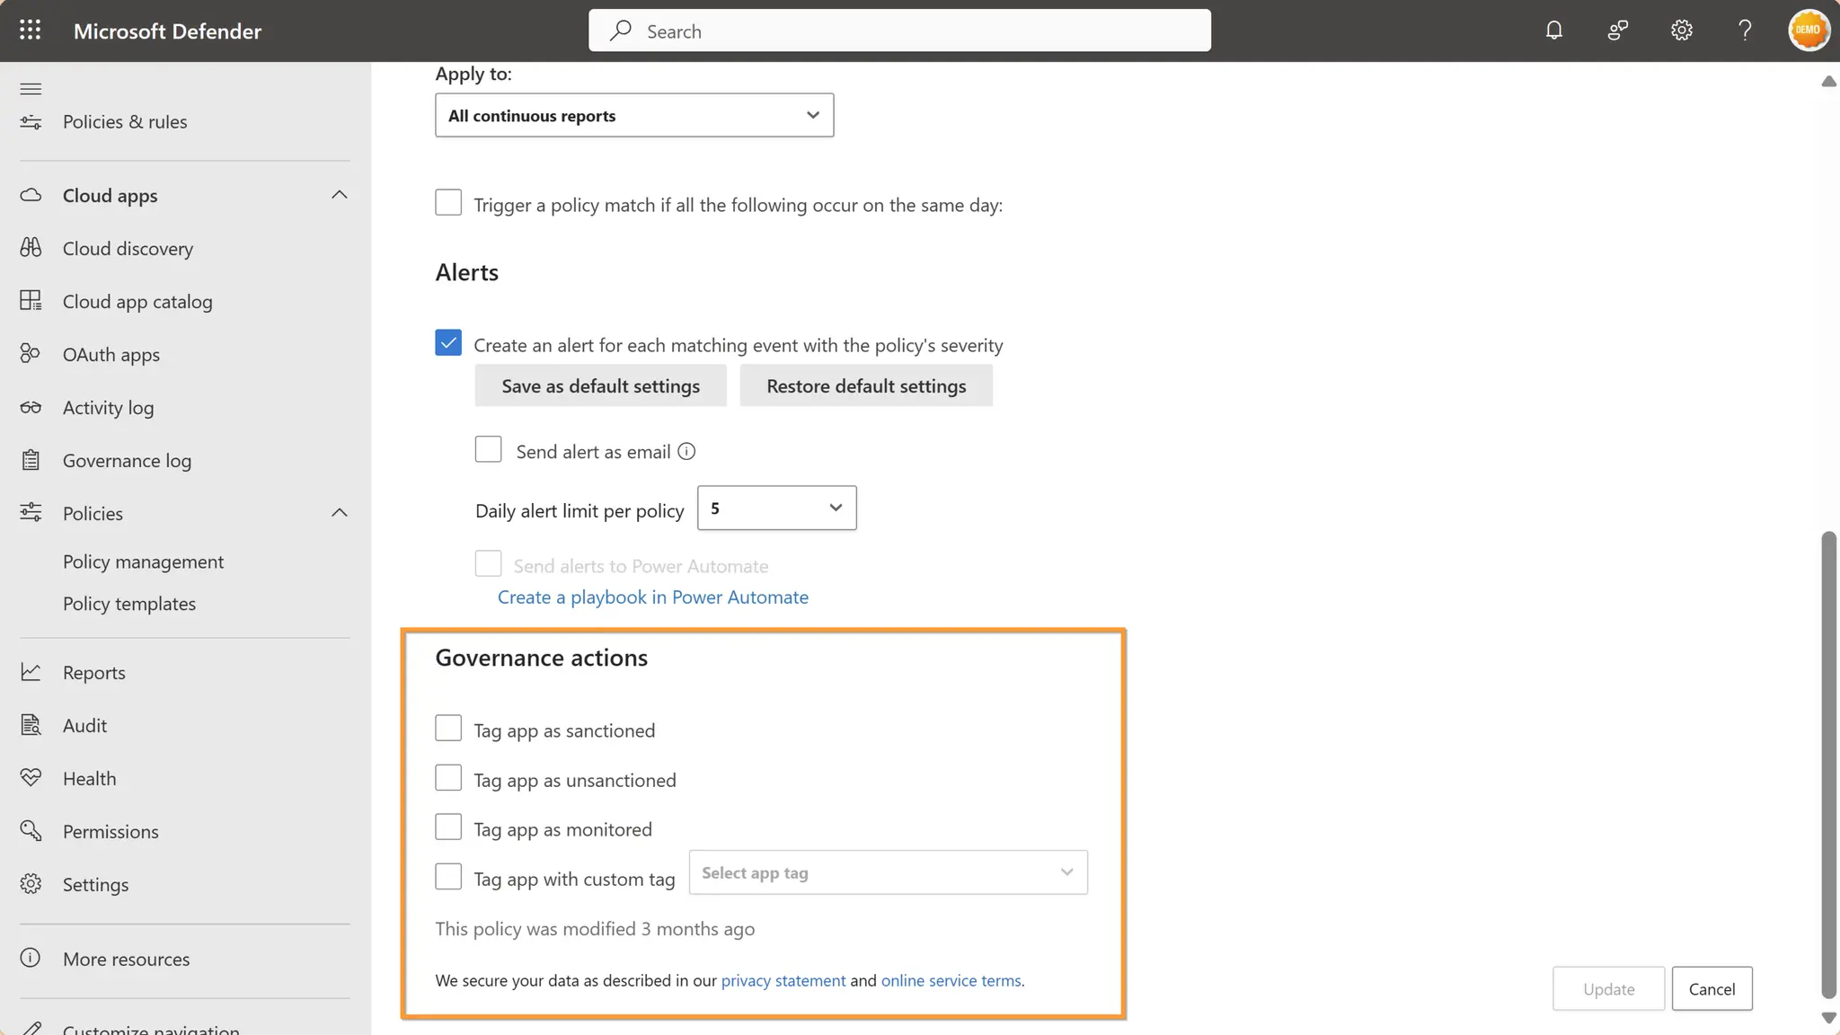Click into the top Search field

[x=898, y=31]
